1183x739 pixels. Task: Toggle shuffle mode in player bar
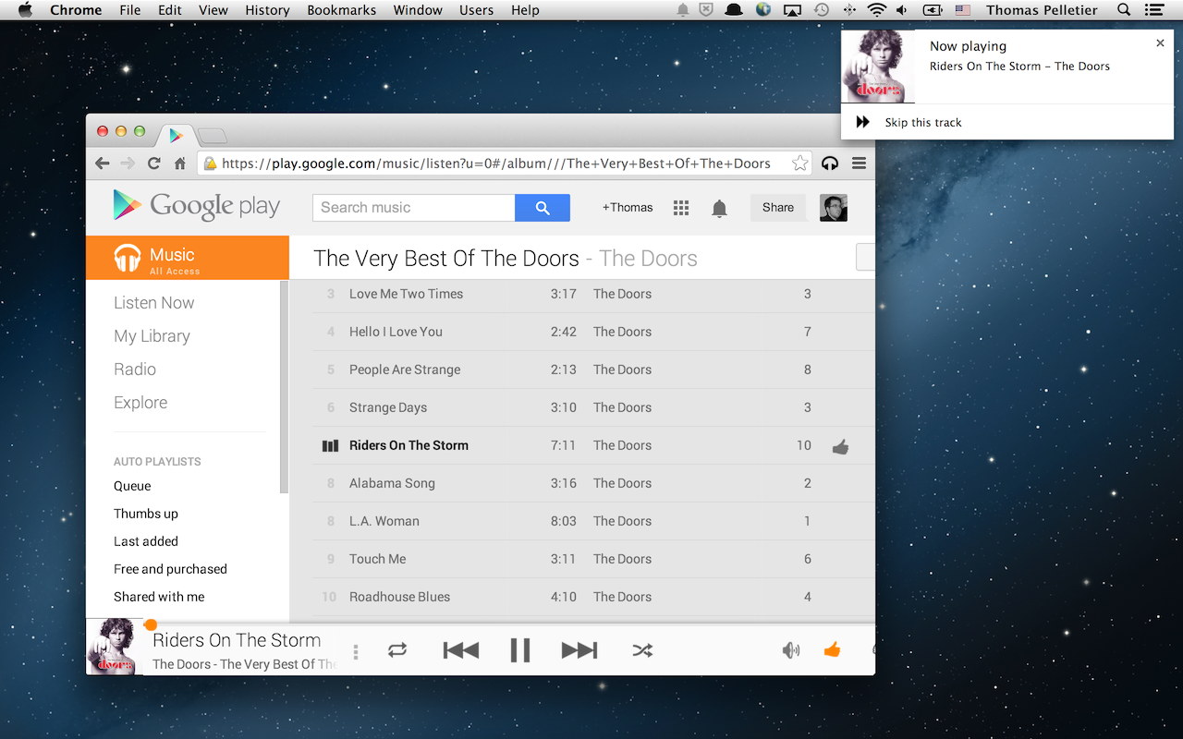coord(642,650)
